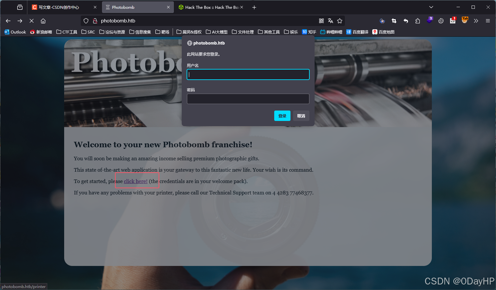Expand the 信息搜集 bookmark folder

[140, 32]
